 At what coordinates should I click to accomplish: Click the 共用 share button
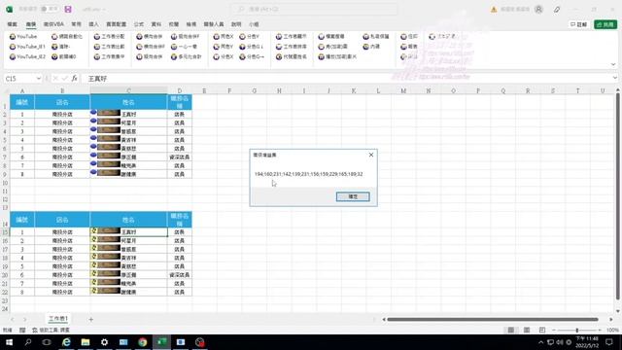605,24
